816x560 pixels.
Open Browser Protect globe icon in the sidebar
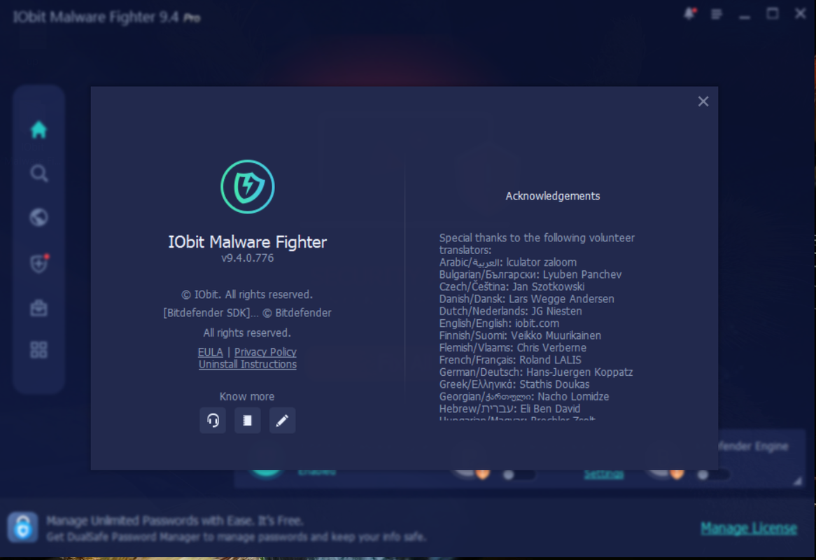tap(38, 217)
